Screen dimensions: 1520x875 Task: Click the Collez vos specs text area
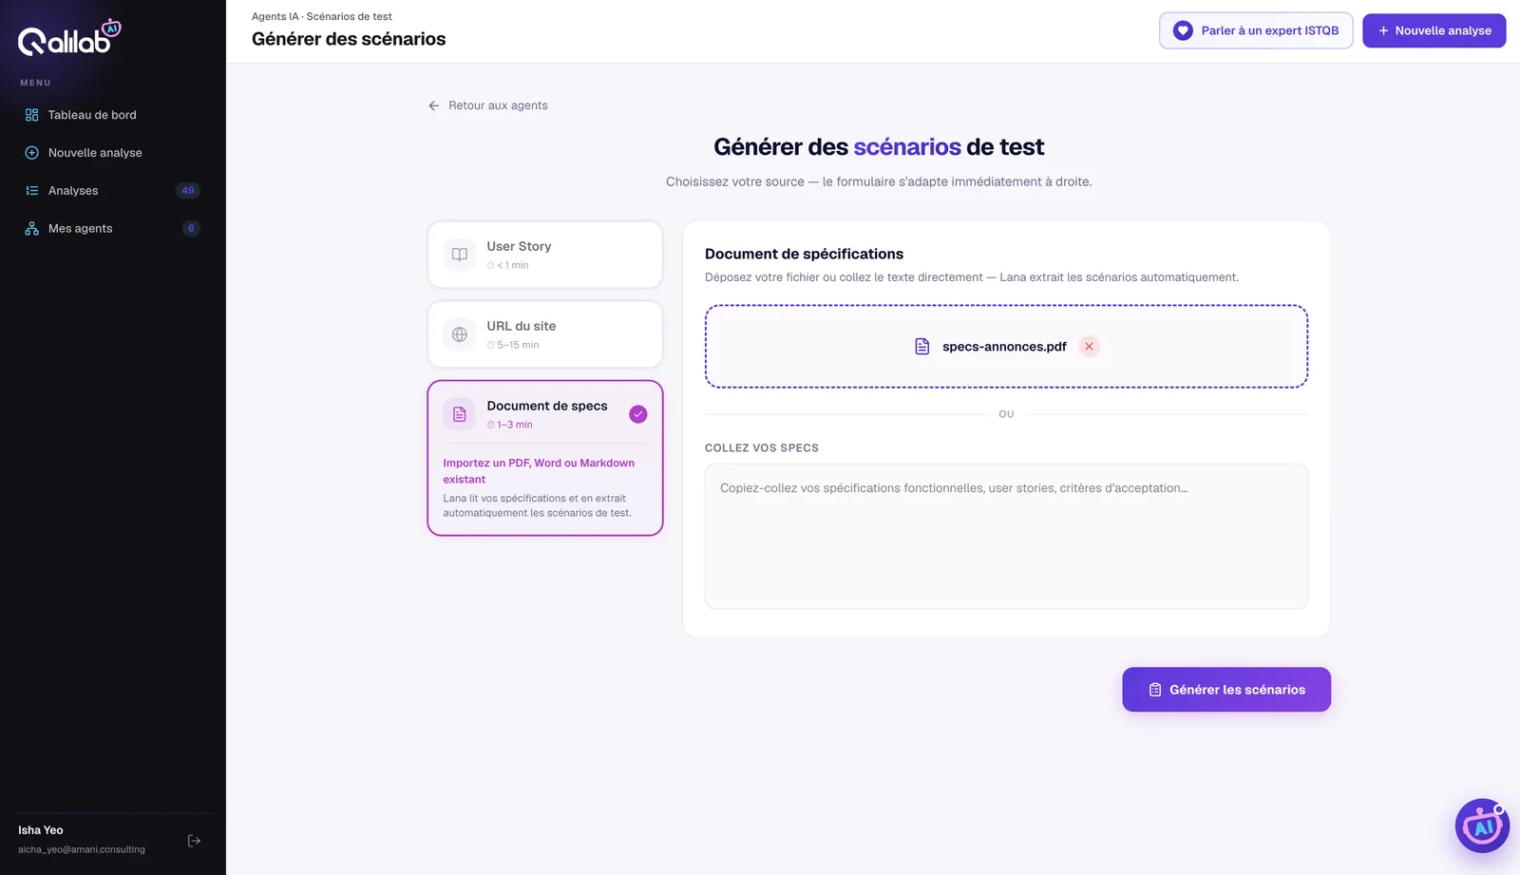pyautogui.click(x=1006, y=536)
